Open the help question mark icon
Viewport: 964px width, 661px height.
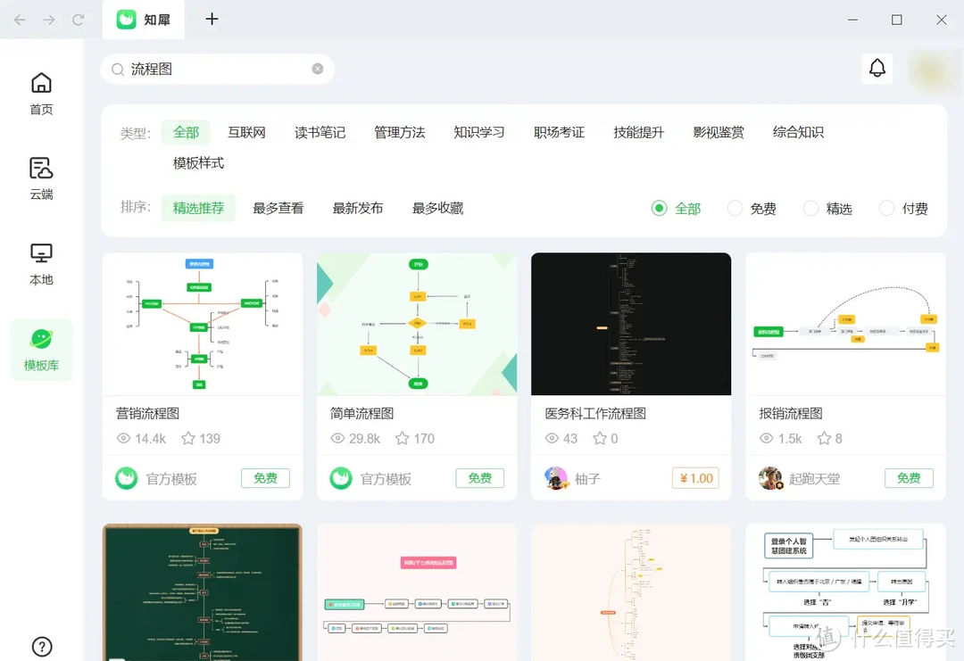click(x=42, y=646)
